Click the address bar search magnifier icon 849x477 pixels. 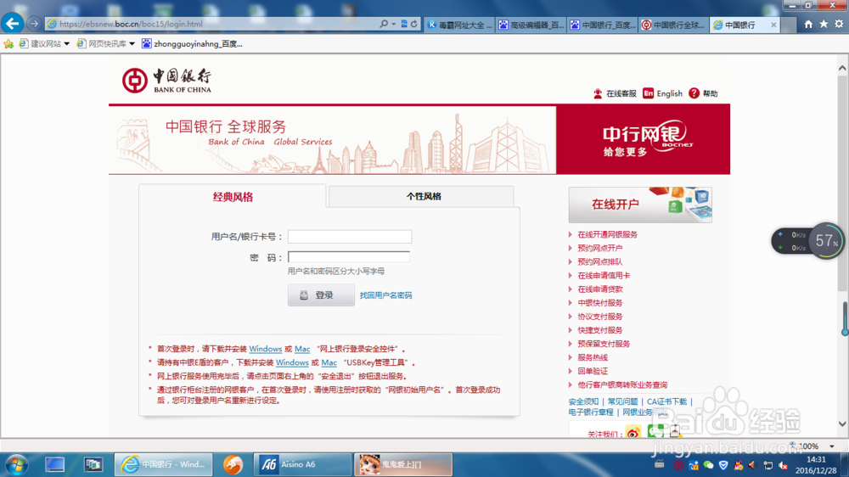[x=384, y=24]
